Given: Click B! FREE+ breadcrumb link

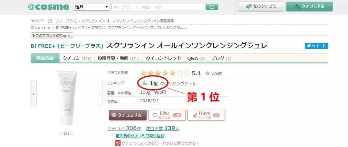Looking at the screenshot, I should point(79,28).
